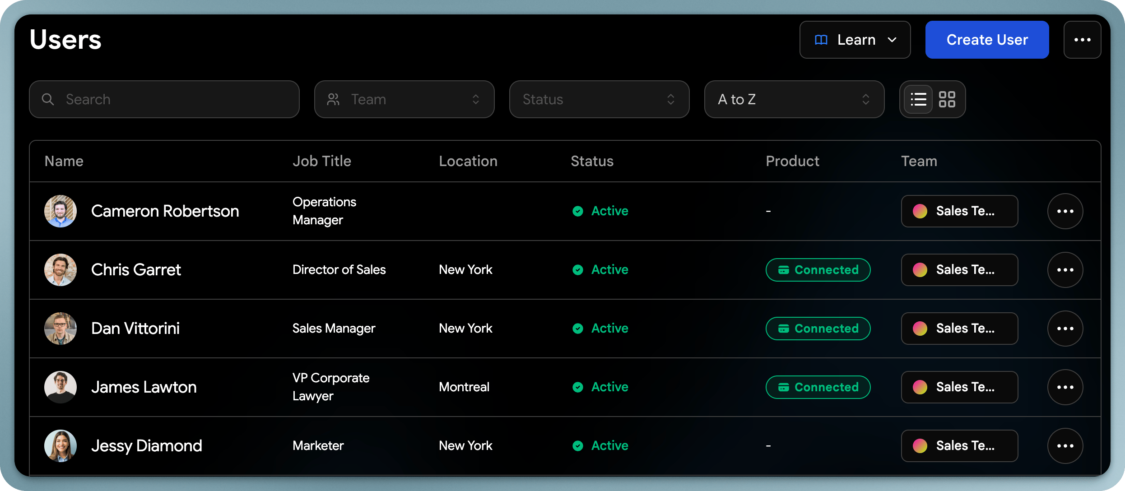Click the Marketer job title
This screenshot has width=1125, height=491.
pyautogui.click(x=318, y=446)
